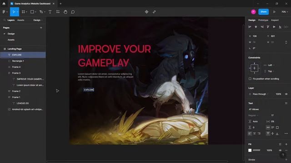This screenshot has height=163, width=291.
Task: Open a new tab with plus
Action: 60,4
